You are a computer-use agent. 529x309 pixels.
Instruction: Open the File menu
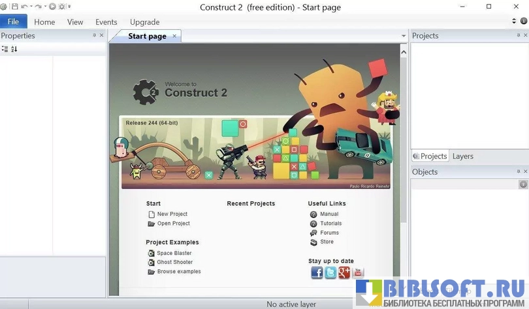pos(13,22)
